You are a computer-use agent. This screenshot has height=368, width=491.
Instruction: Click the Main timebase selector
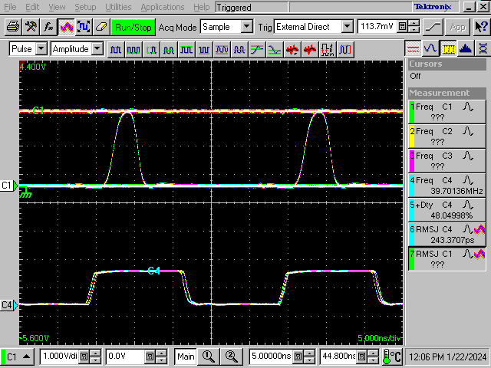pyautogui.click(x=186, y=356)
